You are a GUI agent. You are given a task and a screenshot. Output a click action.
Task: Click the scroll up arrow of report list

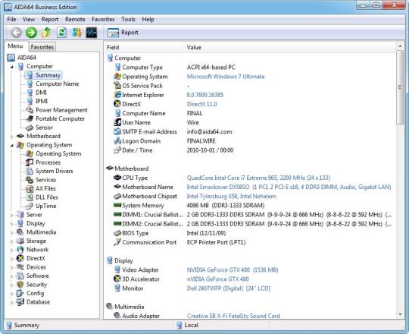tap(400, 46)
